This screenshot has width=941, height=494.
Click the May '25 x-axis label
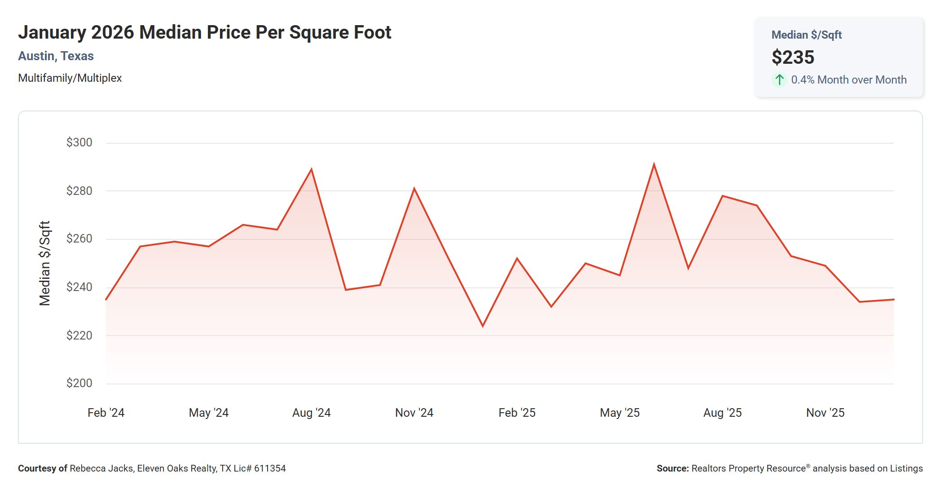pyautogui.click(x=620, y=413)
